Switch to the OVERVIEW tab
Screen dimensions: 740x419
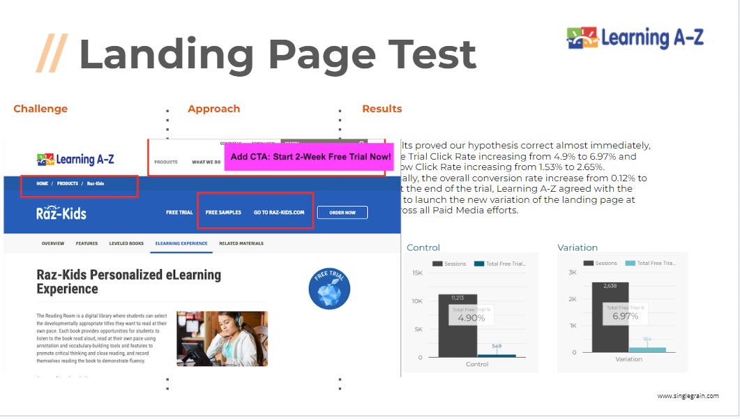click(x=53, y=243)
